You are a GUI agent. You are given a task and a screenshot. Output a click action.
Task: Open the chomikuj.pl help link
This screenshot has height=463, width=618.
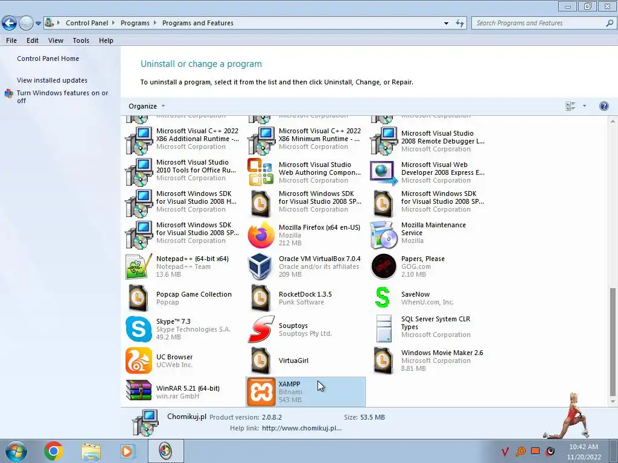[302, 429]
